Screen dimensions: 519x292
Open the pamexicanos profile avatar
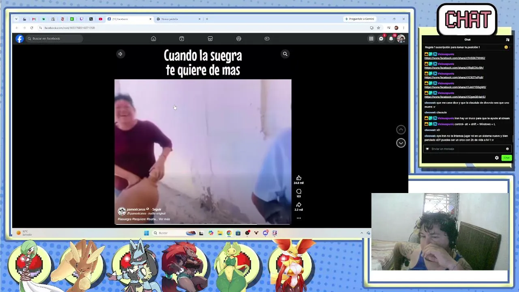coord(122,211)
